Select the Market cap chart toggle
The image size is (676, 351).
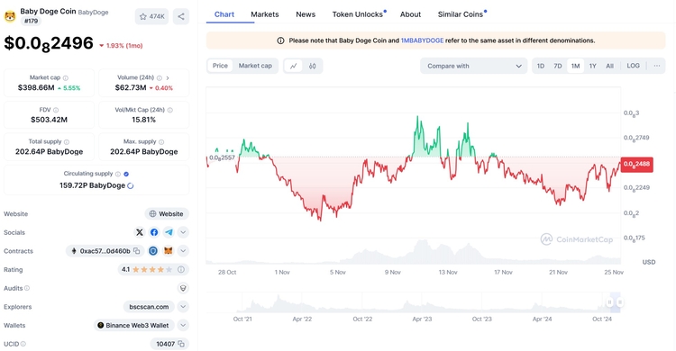255,66
